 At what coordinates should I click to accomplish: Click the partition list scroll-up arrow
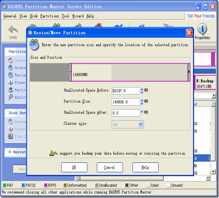[x=213, y=104]
